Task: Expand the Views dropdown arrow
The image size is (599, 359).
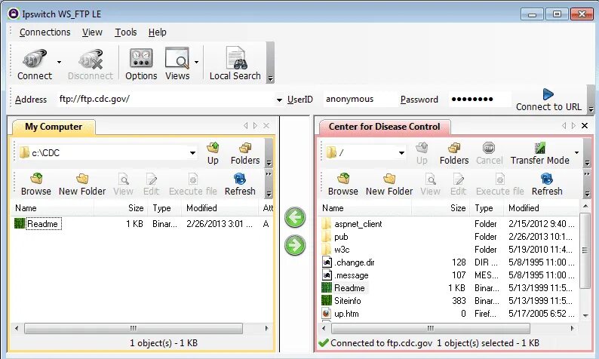Action: coord(196,62)
